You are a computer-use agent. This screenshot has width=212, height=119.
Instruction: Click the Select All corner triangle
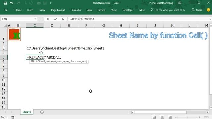click(5, 26)
